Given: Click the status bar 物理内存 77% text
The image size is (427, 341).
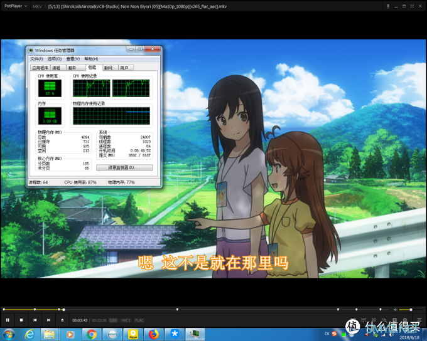Looking at the screenshot, I should pyautogui.click(x=121, y=182).
